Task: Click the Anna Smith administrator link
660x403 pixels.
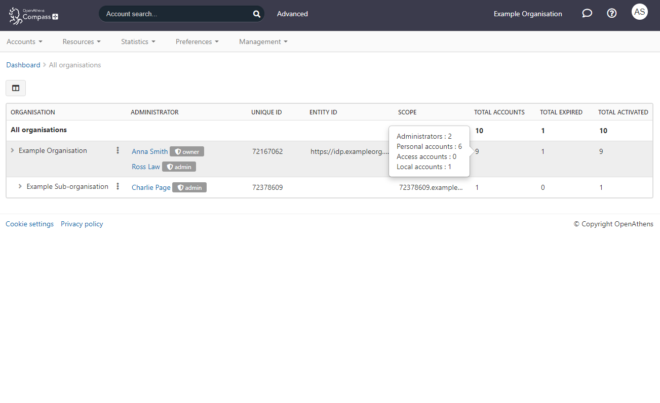Action: click(149, 151)
